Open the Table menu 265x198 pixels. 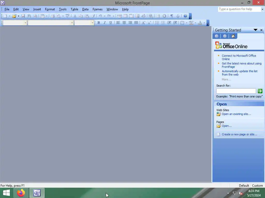pos(74,9)
